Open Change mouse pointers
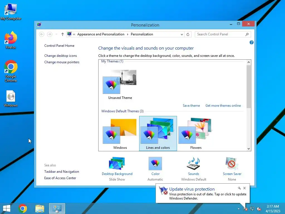This screenshot has width=285, height=214. (x=62, y=62)
